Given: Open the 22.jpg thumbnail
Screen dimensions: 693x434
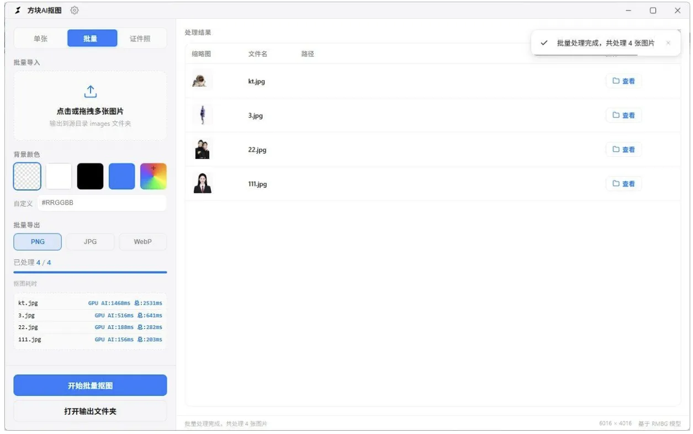Looking at the screenshot, I should point(202,149).
